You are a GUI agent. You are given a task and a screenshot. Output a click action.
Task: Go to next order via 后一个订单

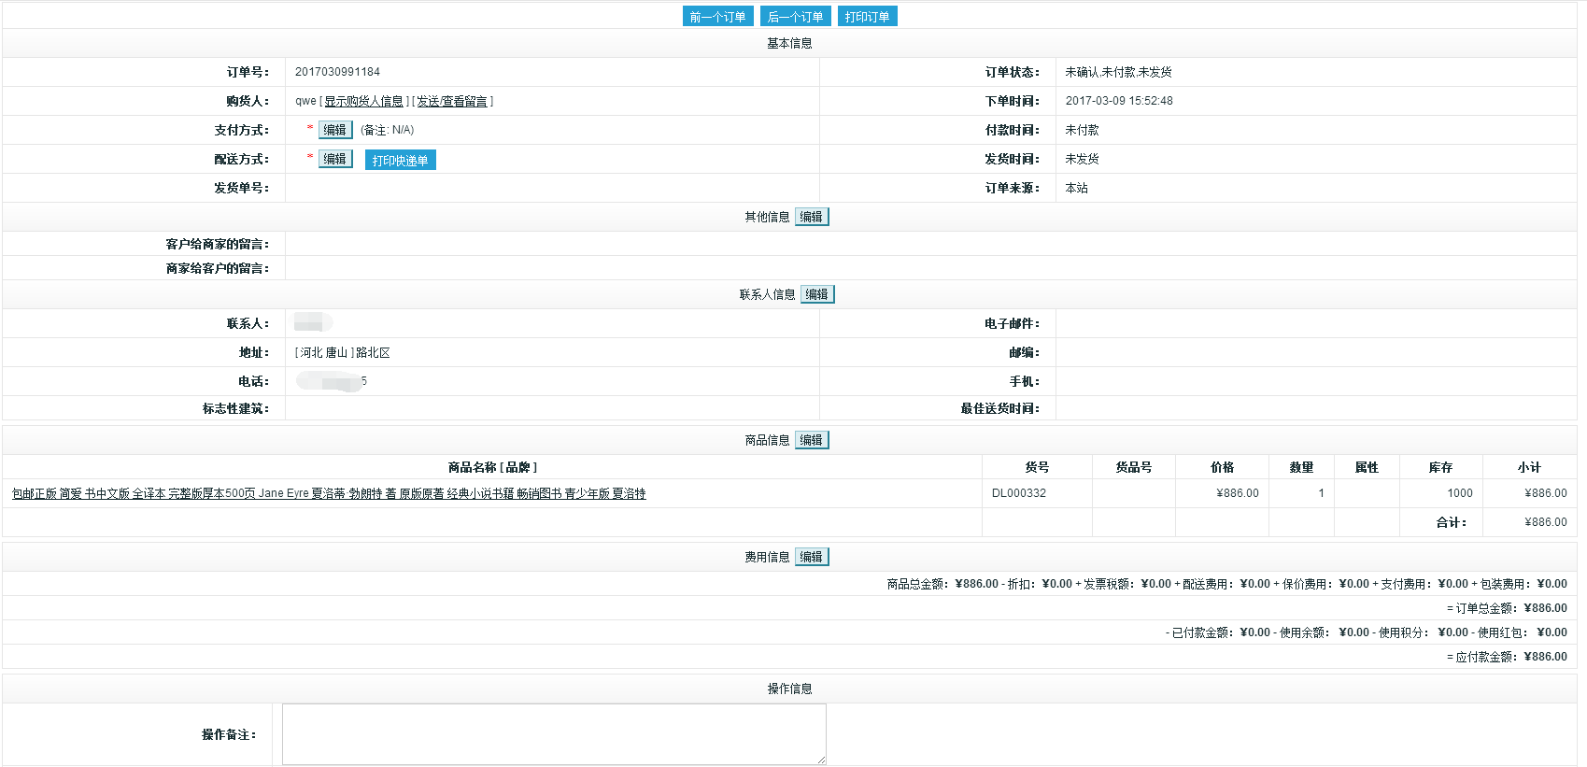[795, 17]
